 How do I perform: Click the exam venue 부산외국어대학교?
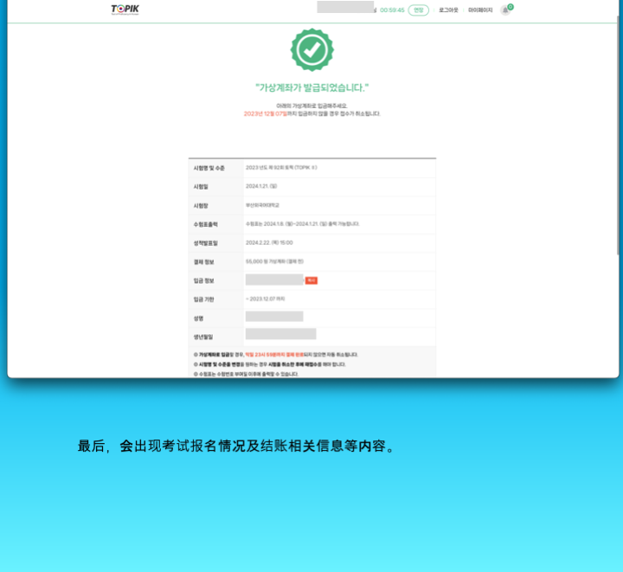263,205
